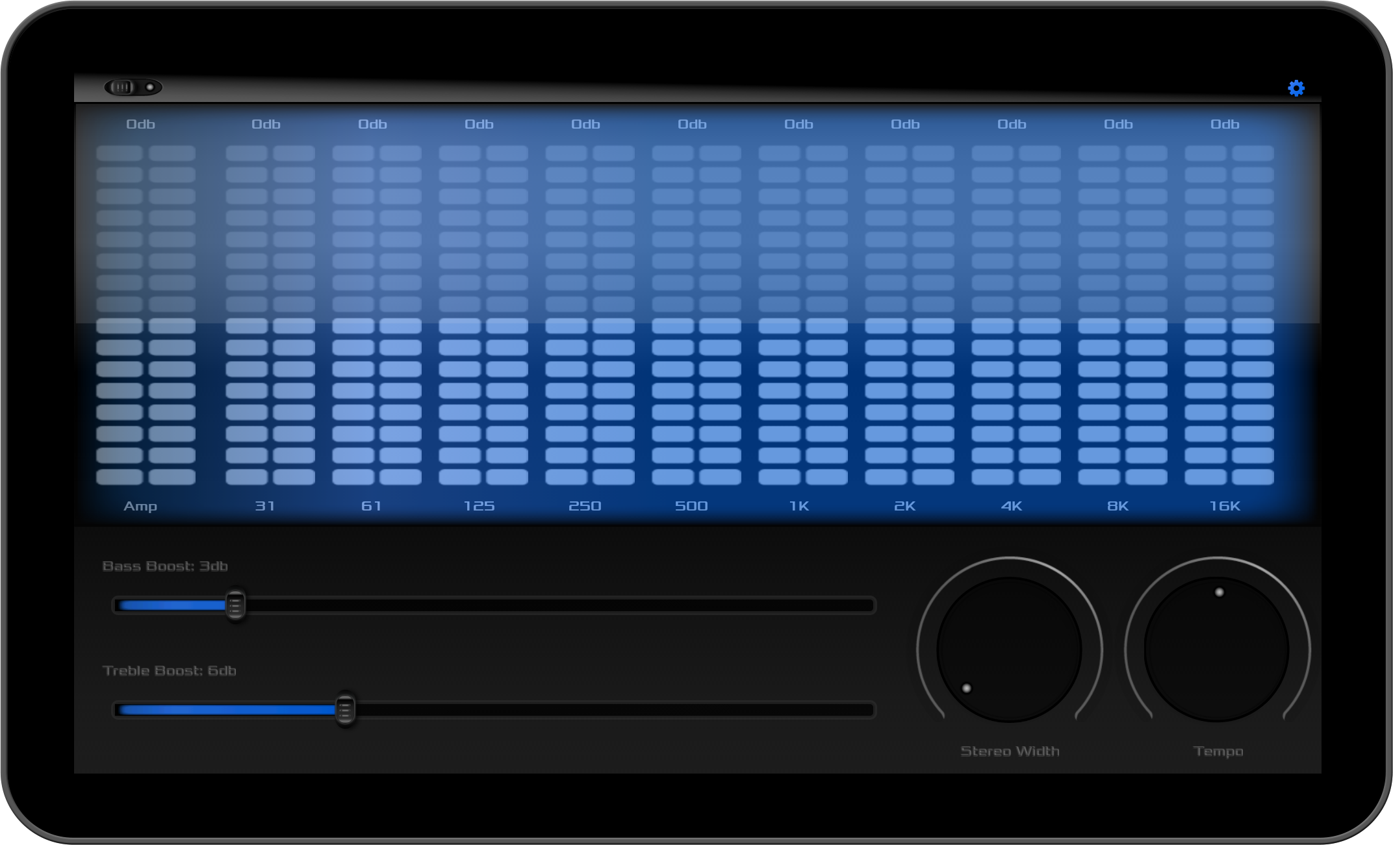Click the 125 Hz band column

[483, 315]
